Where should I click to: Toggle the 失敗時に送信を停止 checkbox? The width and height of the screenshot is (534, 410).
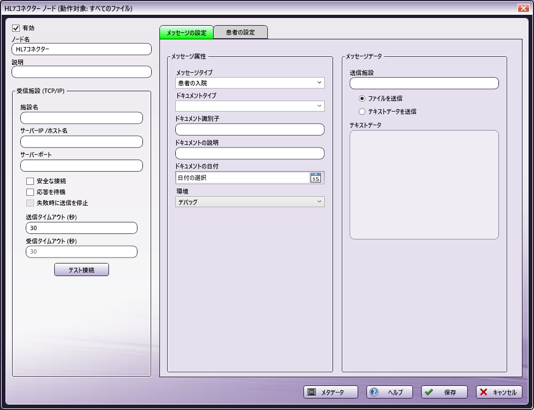coord(30,203)
